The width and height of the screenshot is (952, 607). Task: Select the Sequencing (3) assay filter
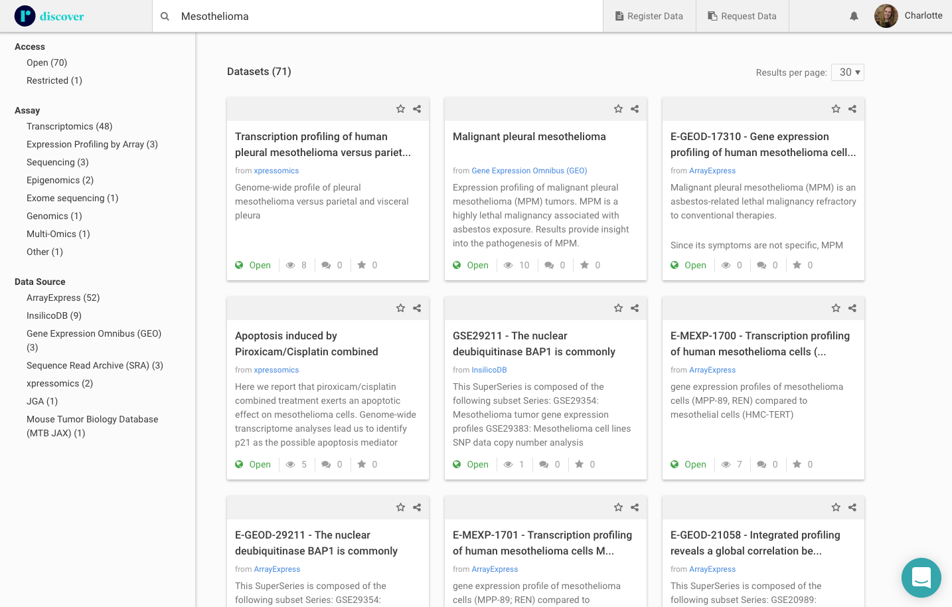(x=58, y=162)
